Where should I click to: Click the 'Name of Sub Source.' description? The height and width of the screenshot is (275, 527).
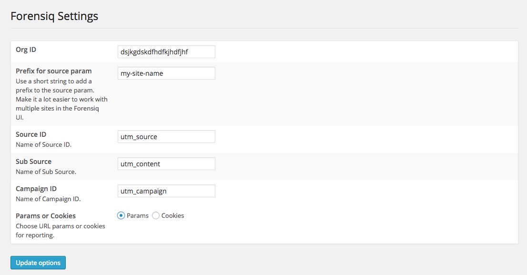coord(46,172)
